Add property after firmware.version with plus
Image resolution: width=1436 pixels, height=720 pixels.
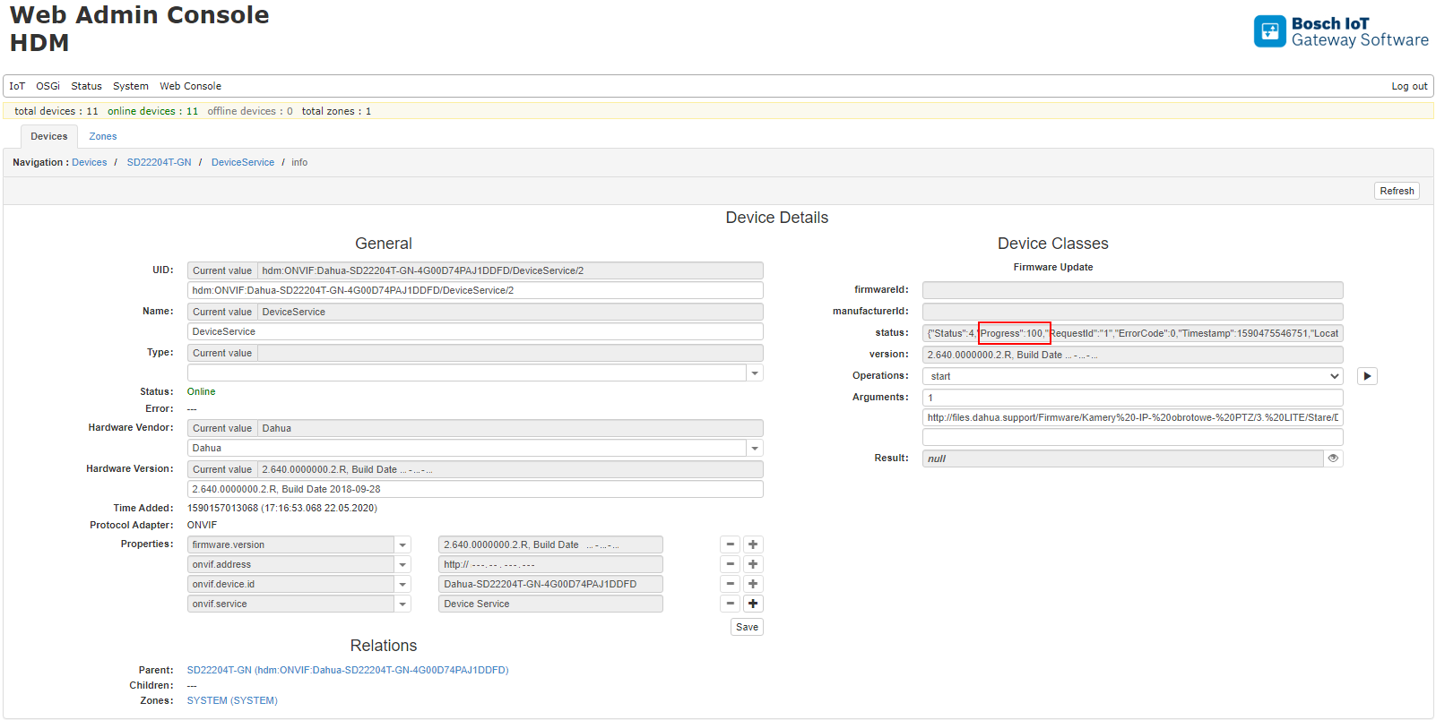point(753,544)
